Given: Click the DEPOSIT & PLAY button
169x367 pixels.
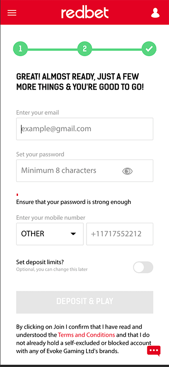Looking at the screenshot, I should [x=85, y=302].
